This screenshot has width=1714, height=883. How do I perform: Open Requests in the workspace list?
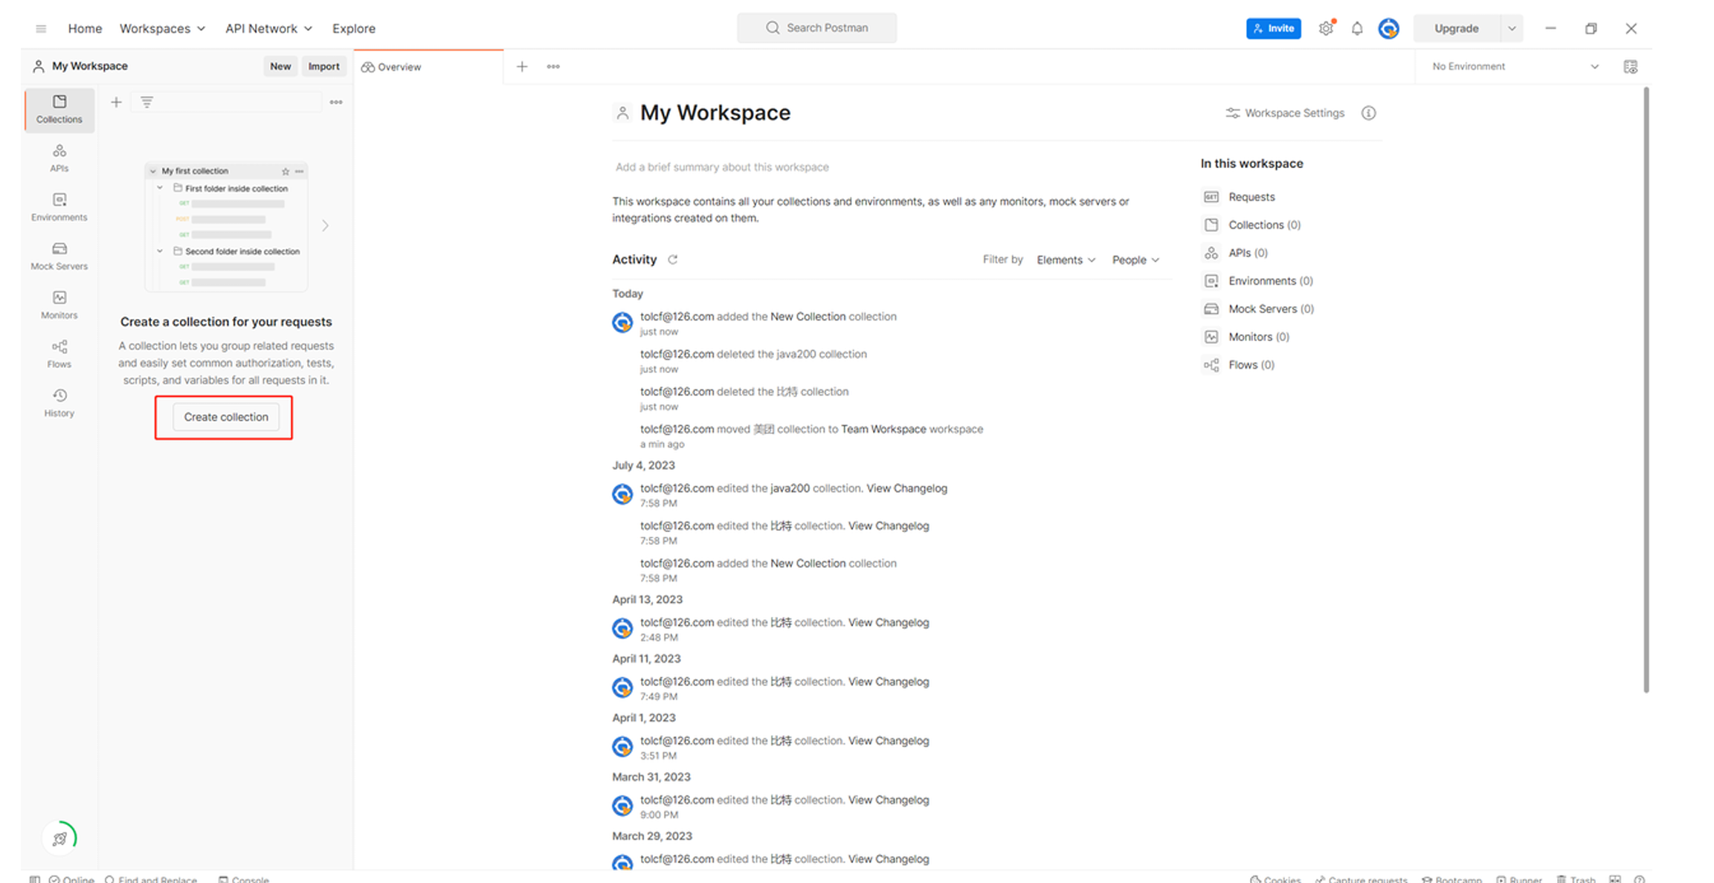[1251, 197]
